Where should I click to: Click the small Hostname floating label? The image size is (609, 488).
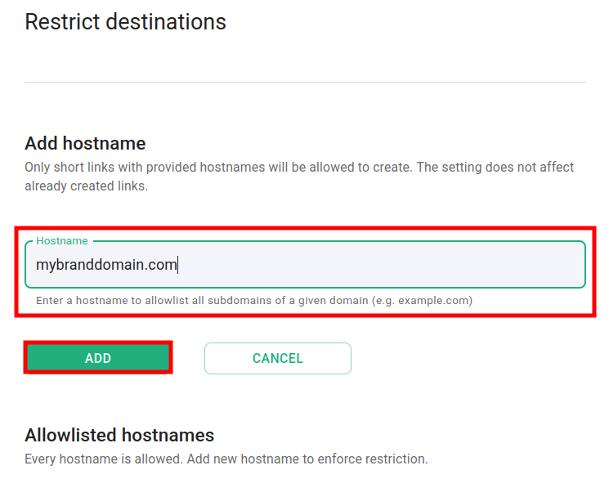[x=61, y=241]
